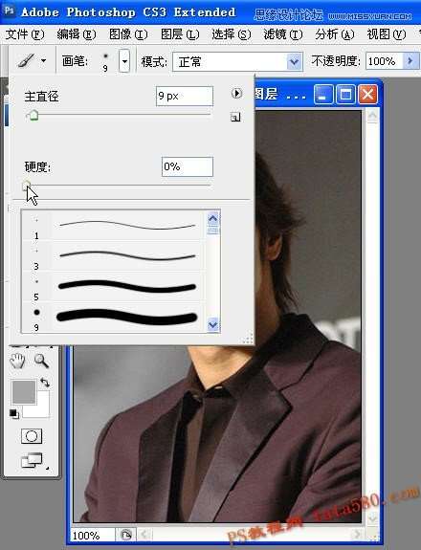Click the gray foreground color swatch
Image resolution: width=421 pixels, height=550 pixels.
coord(24,392)
